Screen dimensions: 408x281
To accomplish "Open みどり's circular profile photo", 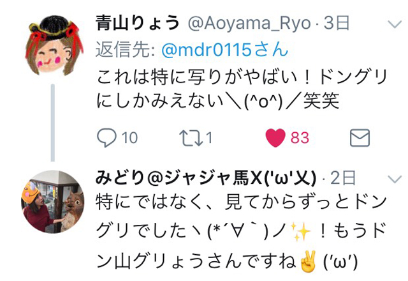I will pos(52,202).
